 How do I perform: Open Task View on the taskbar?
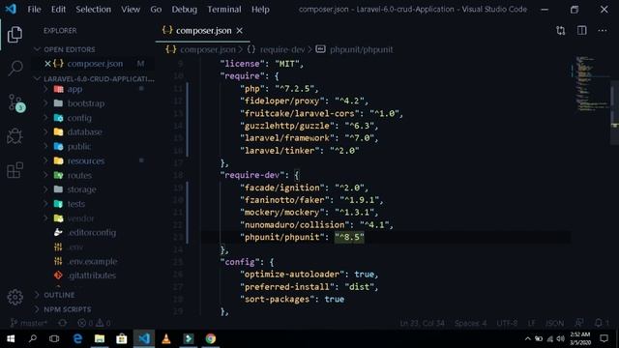tap(54, 338)
